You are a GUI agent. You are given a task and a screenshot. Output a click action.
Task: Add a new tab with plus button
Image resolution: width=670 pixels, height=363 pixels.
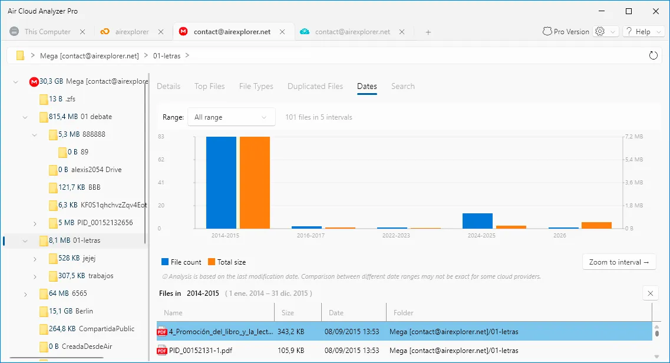click(x=428, y=32)
